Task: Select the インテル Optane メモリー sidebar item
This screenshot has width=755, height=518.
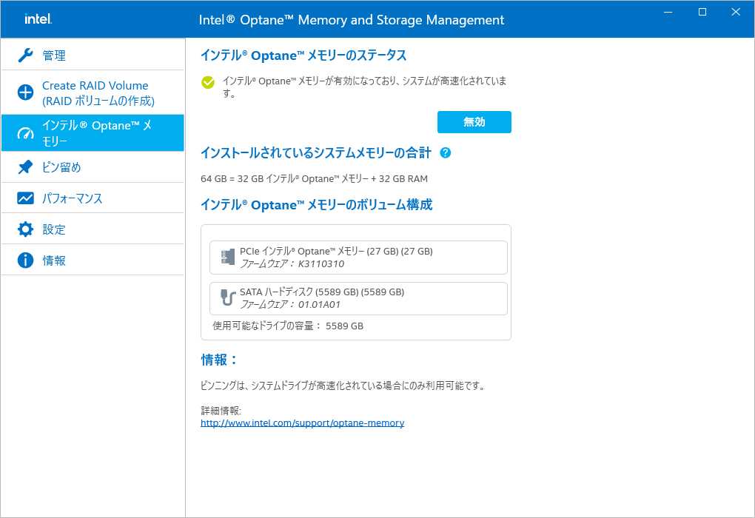Action: [93, 133]
